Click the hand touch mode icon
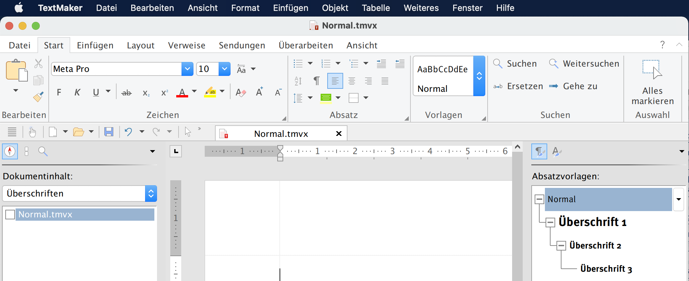 click(32, 132)
